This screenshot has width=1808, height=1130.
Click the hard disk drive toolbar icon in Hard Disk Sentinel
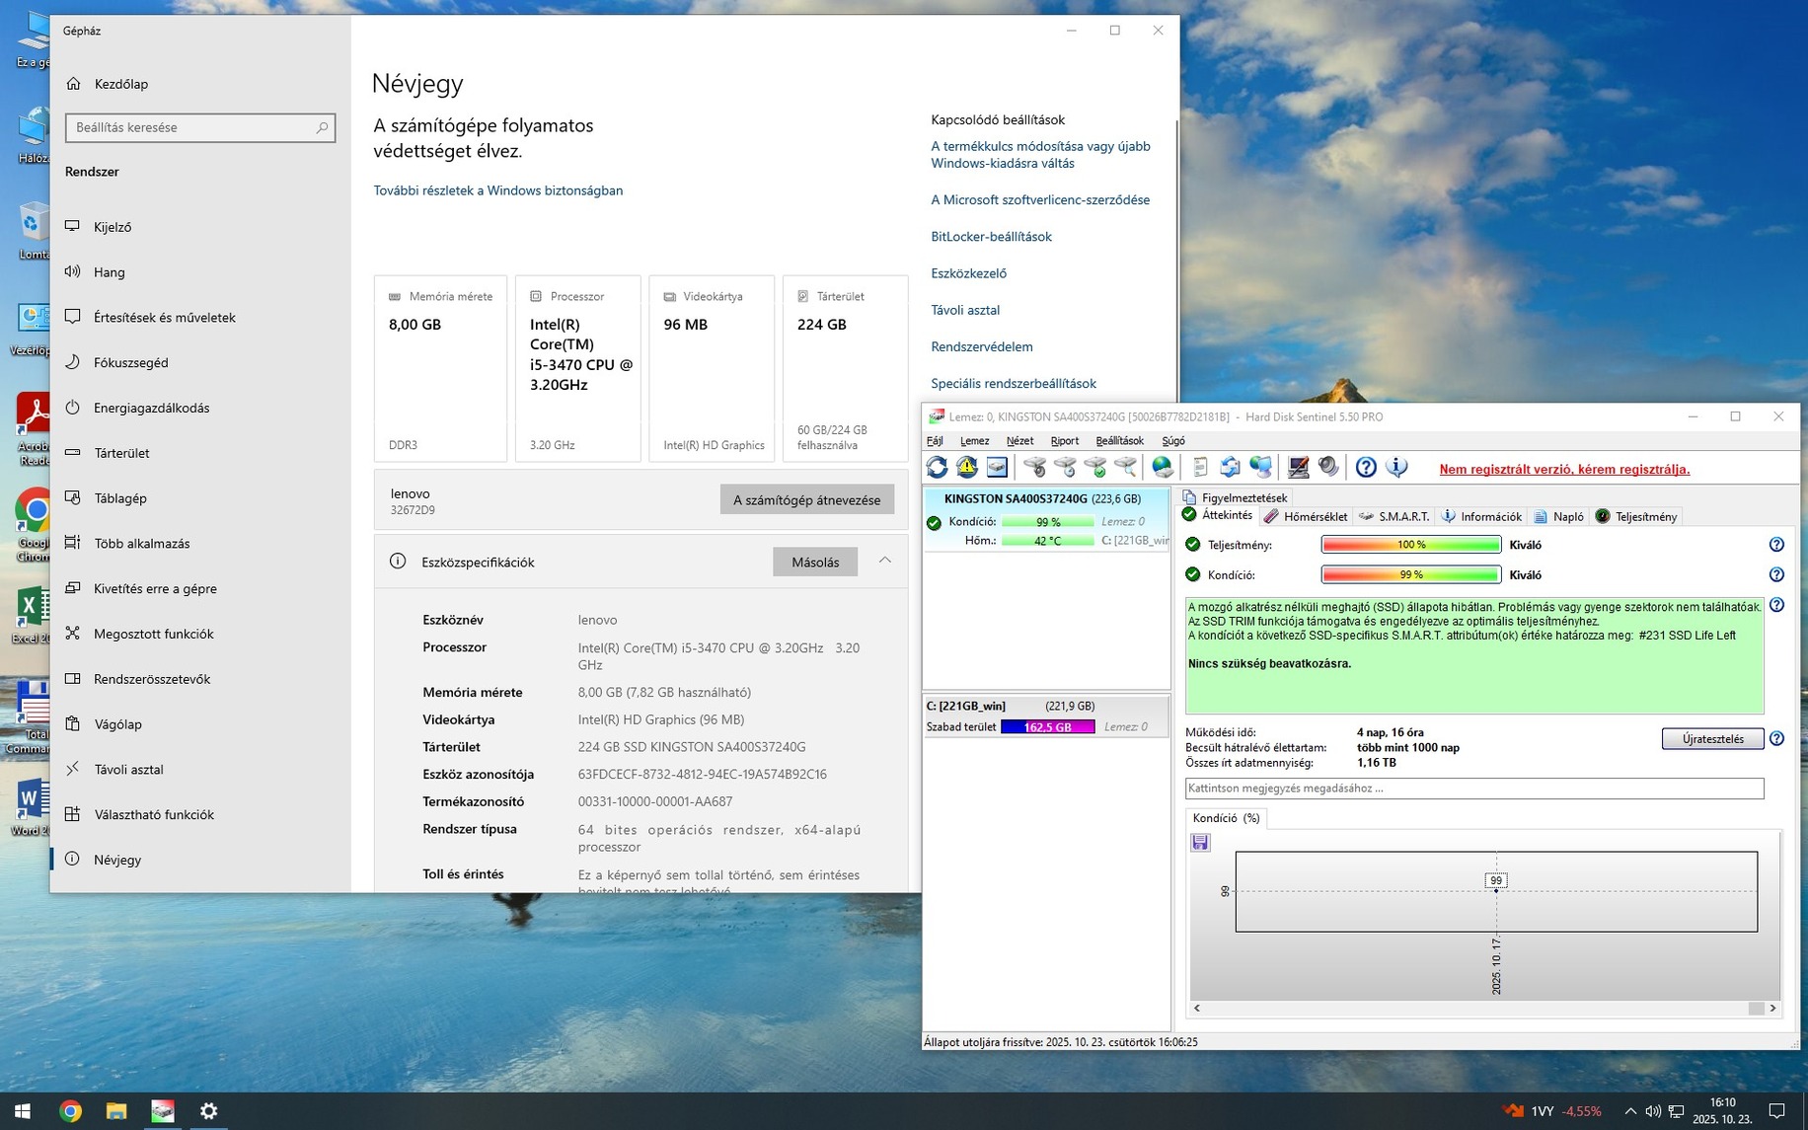(997, 467)
